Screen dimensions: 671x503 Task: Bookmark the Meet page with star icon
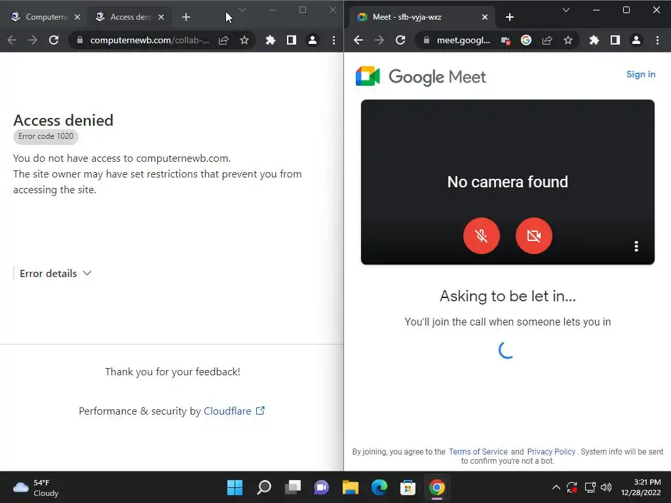point(568,40)
